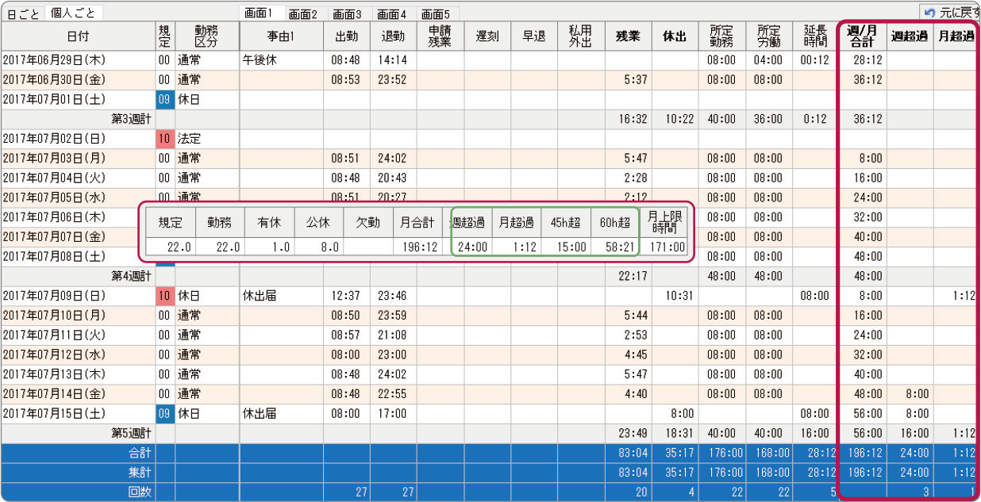The height and width of the screenshot is (502, 981).
Task: Click the 集計 row label
Action: coord(140,473)
